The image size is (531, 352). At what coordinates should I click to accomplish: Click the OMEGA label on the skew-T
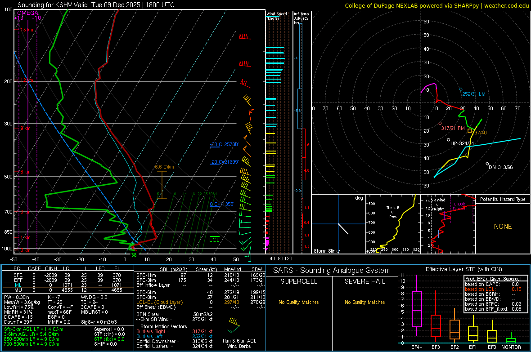coord(28,13)
